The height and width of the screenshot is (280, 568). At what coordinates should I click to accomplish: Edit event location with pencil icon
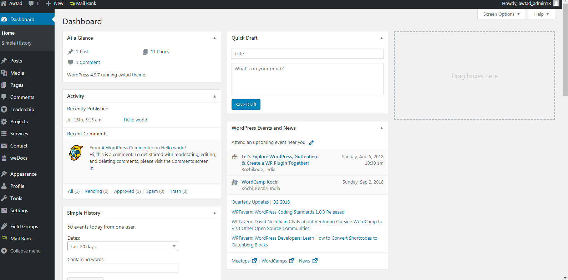[311, 143]
